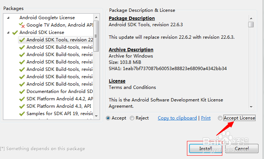Collapse the Android SDK License tree node
Screen dimensions: 264x159
pos(8,32)
